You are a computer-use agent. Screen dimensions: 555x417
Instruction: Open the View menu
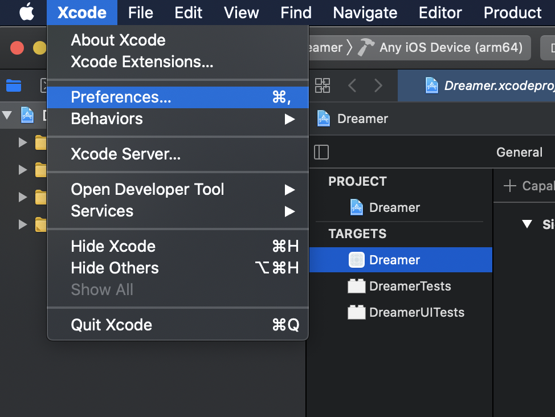coord(242,13)
